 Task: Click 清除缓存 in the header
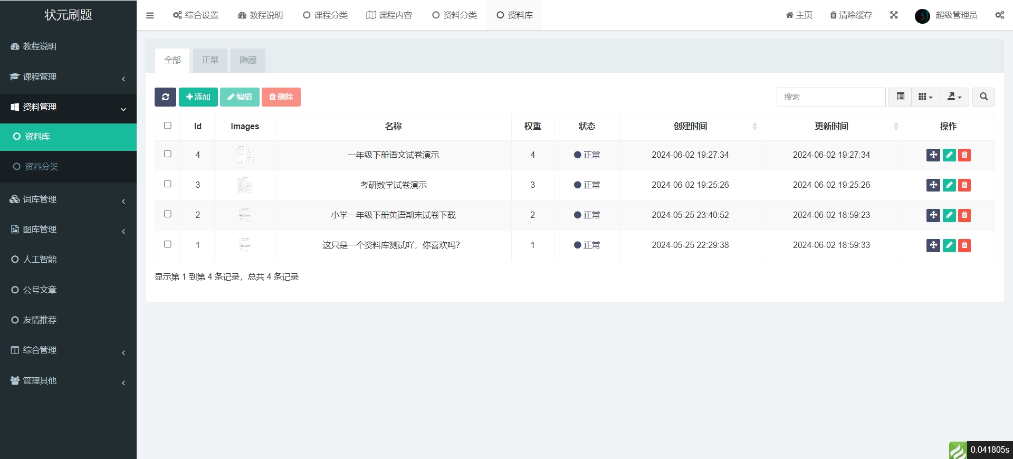coord(851,15)
